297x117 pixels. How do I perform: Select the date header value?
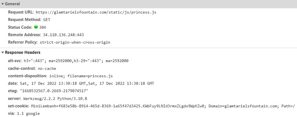87,83
